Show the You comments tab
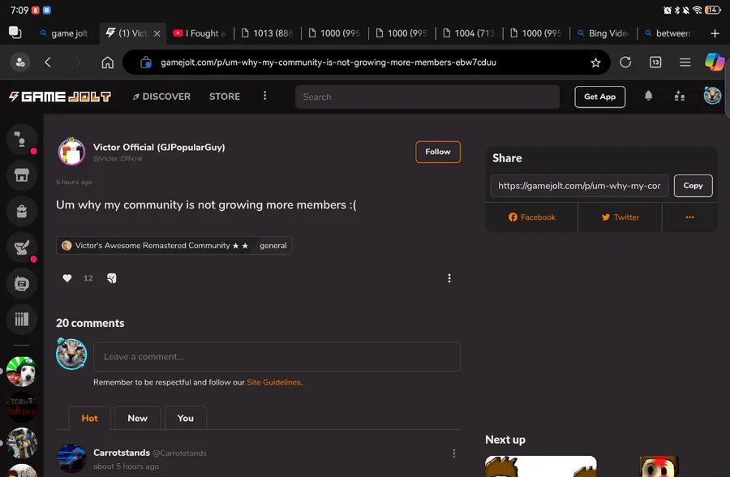This screenshot has width=730, height=477. (185, 418)
